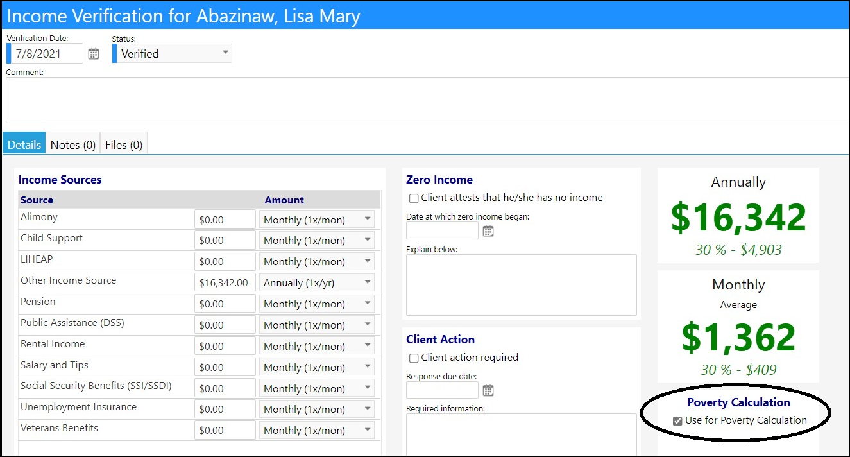Image resolution: width=850 pixels, height=457 pixels.
Task: Check Client attests he/she has no income
Action: coord(414,198)
